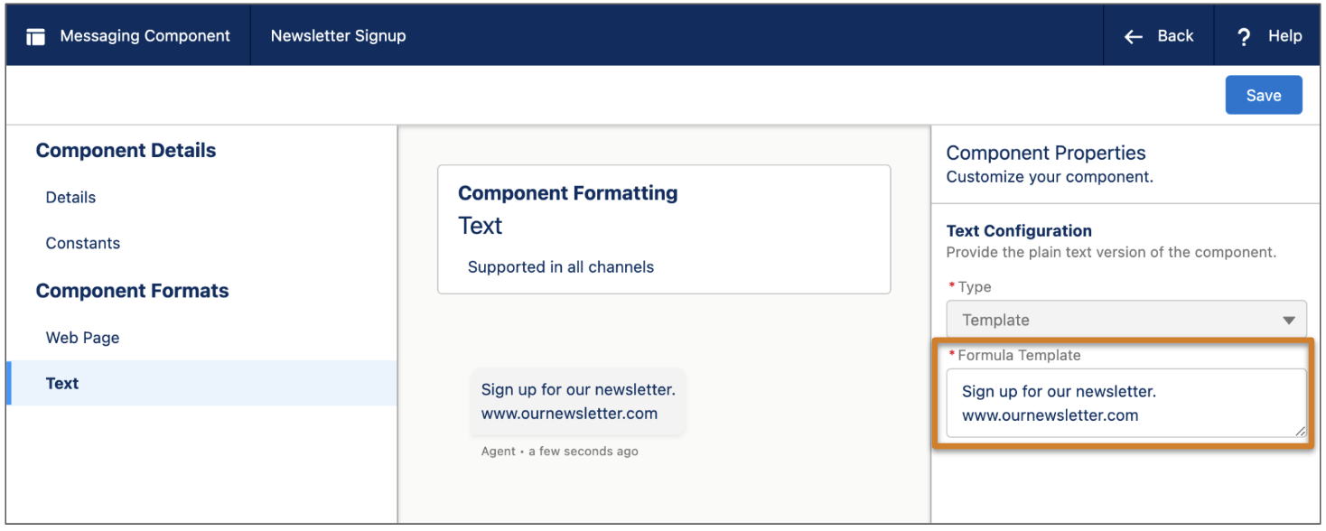Click the Component Formatting preview card

point(664,228)
